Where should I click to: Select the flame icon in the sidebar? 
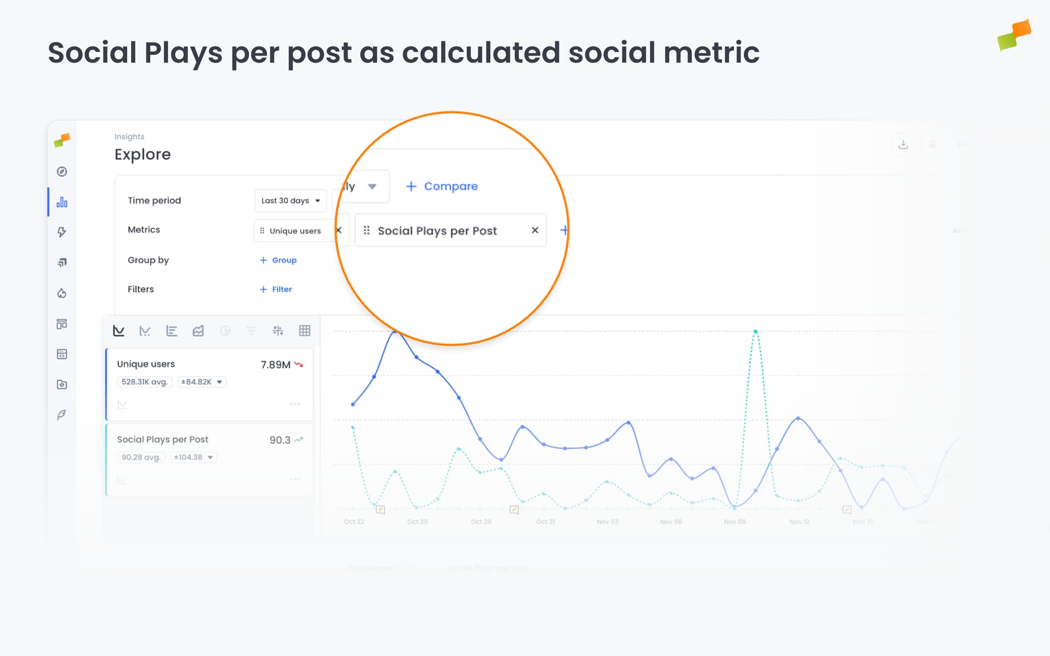(x=62, y=294)
